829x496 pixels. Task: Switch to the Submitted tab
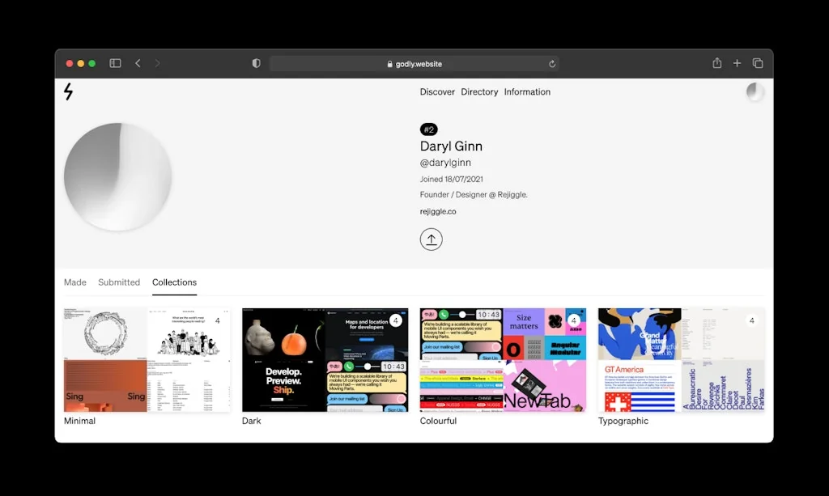coord(119,282)
